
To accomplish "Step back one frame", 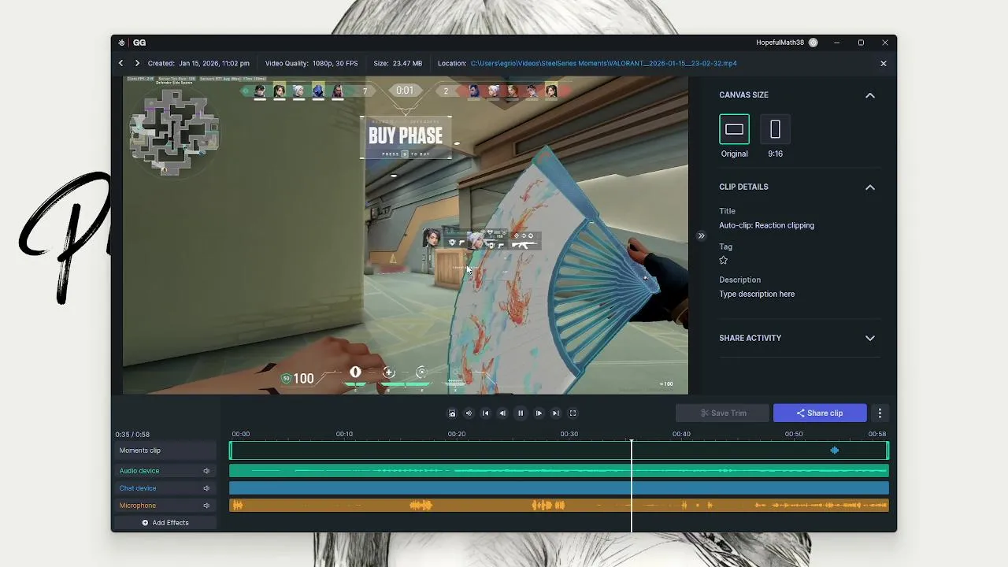I will (x=502, y=413).
